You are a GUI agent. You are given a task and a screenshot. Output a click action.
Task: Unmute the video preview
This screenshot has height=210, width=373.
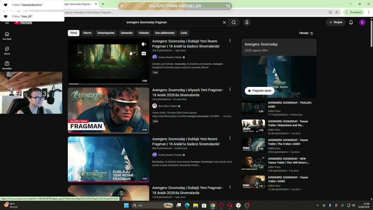(x=144, y=44)
